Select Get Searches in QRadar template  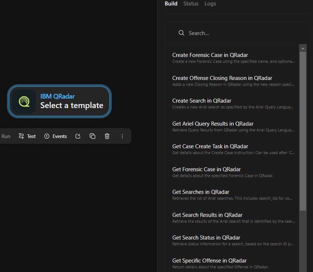coord(233,195)
